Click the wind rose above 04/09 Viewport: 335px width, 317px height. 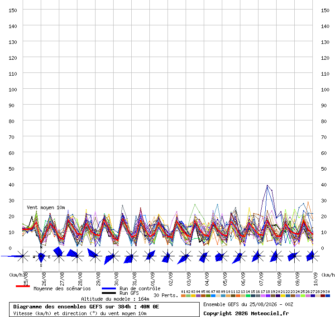[x=204, y=256]
